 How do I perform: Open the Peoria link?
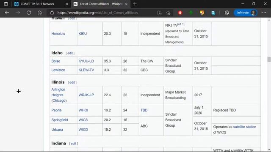(56, 110)
